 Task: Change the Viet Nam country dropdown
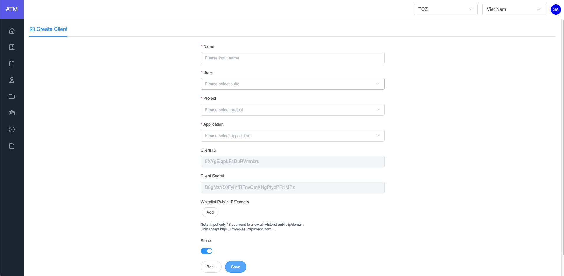tap(514, 9)
